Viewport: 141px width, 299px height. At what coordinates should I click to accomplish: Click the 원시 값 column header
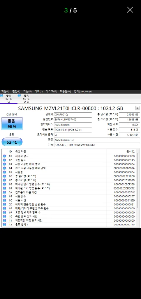tap(121, 152)
